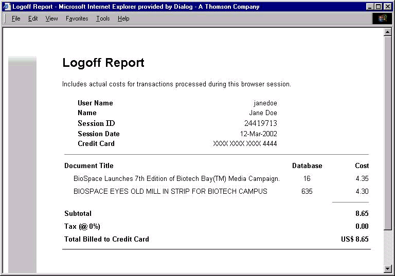Click the credit card number ending 4444

(245, 143)
